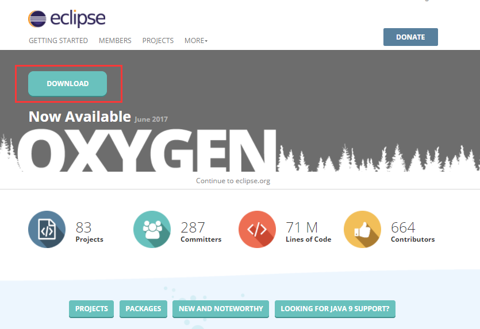This screenshot has height=329, width=480.
Task: Expand the More dropdown menu
Action: (196, 41)
